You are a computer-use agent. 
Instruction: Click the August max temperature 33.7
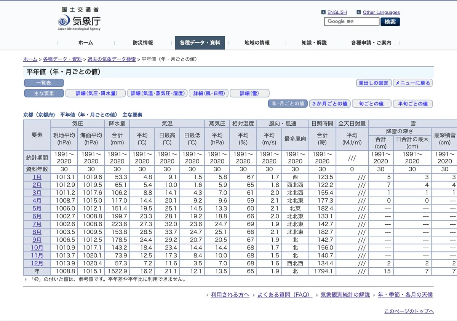click(171, 232)
